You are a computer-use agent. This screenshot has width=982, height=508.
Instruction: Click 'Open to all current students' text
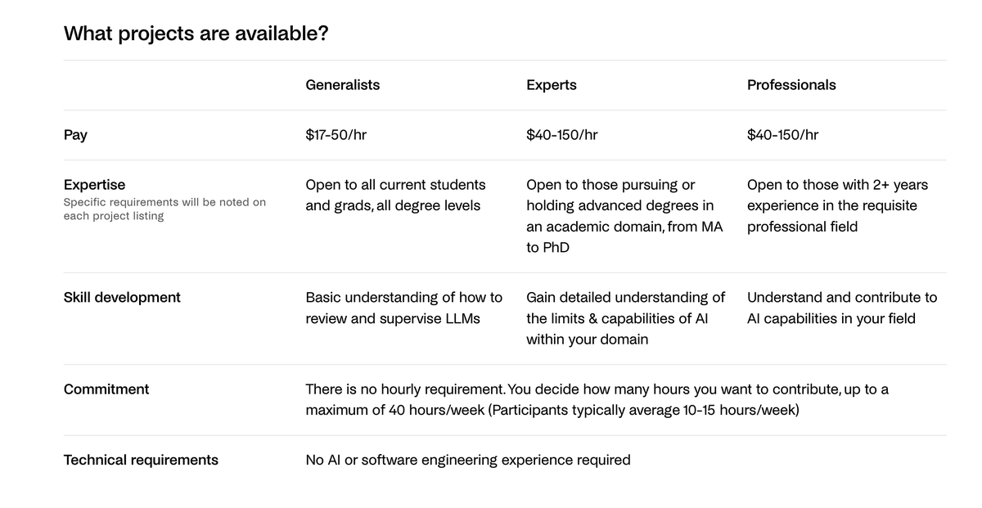pos(395,185)
